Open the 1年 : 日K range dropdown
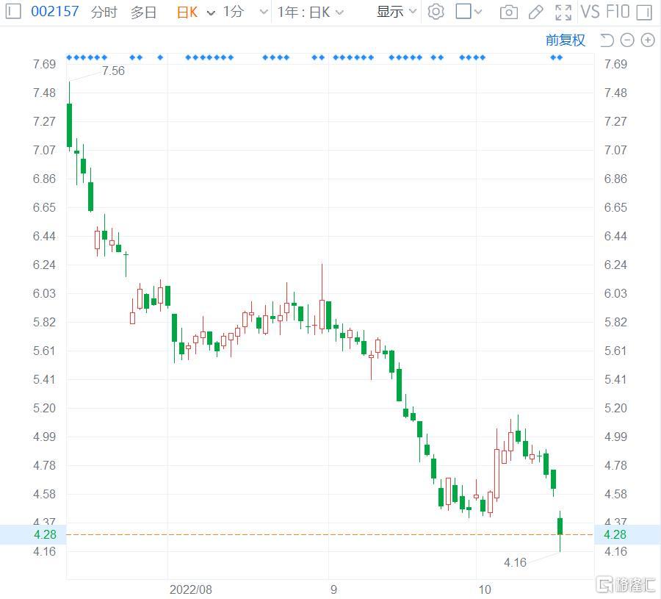 point(310,12)
